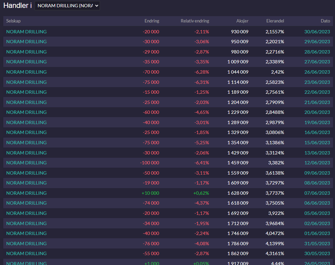Select the -5,25% relative change
This screenshot has height=265, width=335.
click(x=202, y=143)
